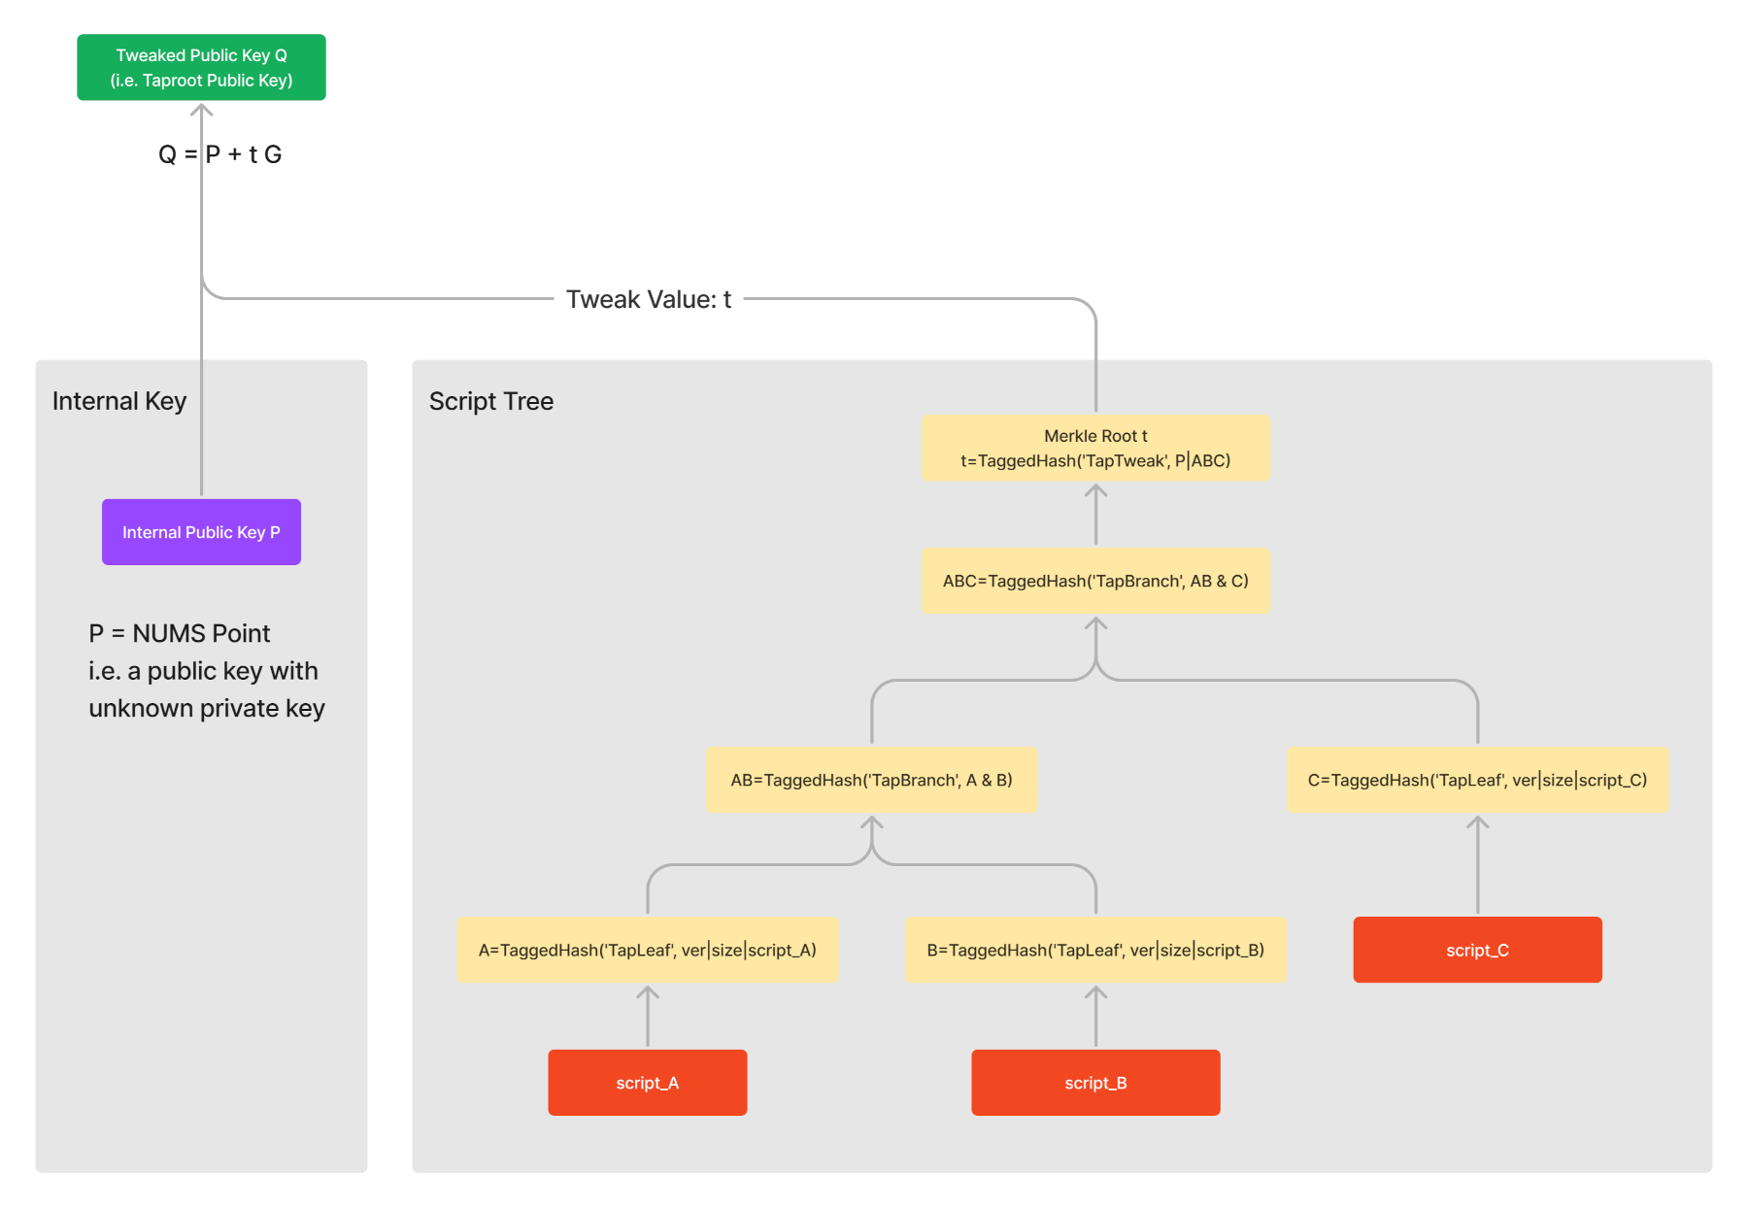This screenshot has height=1207, width=1748.
Task: Click arrowhead pointing into Tweaked Public Key box
Action: click(x=201, y=110)
